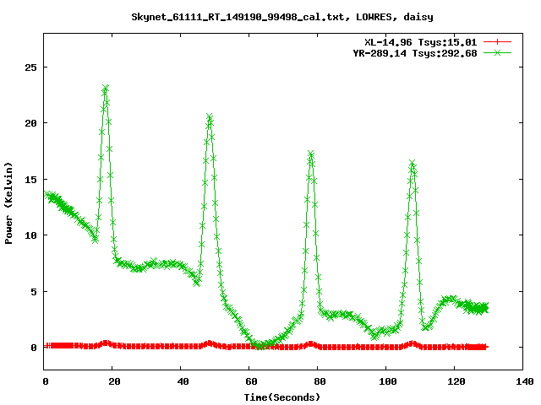The width and height of the screenshot is (541, 405).
Task: Click the end of the red XL curve
Action: pyautogui.click(x=485, y=347)
